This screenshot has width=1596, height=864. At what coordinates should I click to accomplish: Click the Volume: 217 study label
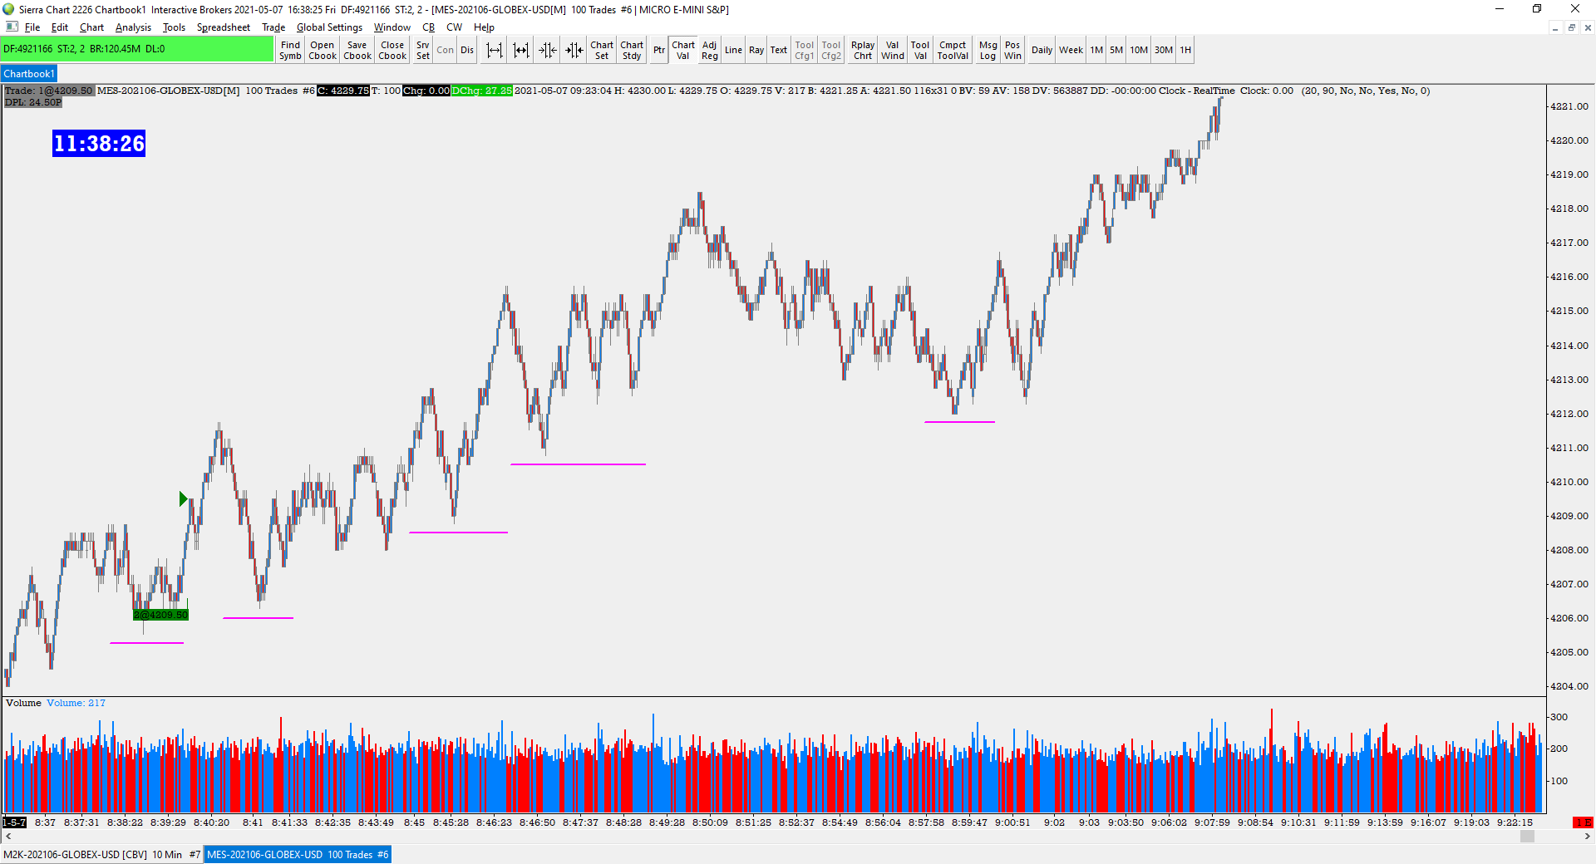pyautogui.click(x=76, y=703)
